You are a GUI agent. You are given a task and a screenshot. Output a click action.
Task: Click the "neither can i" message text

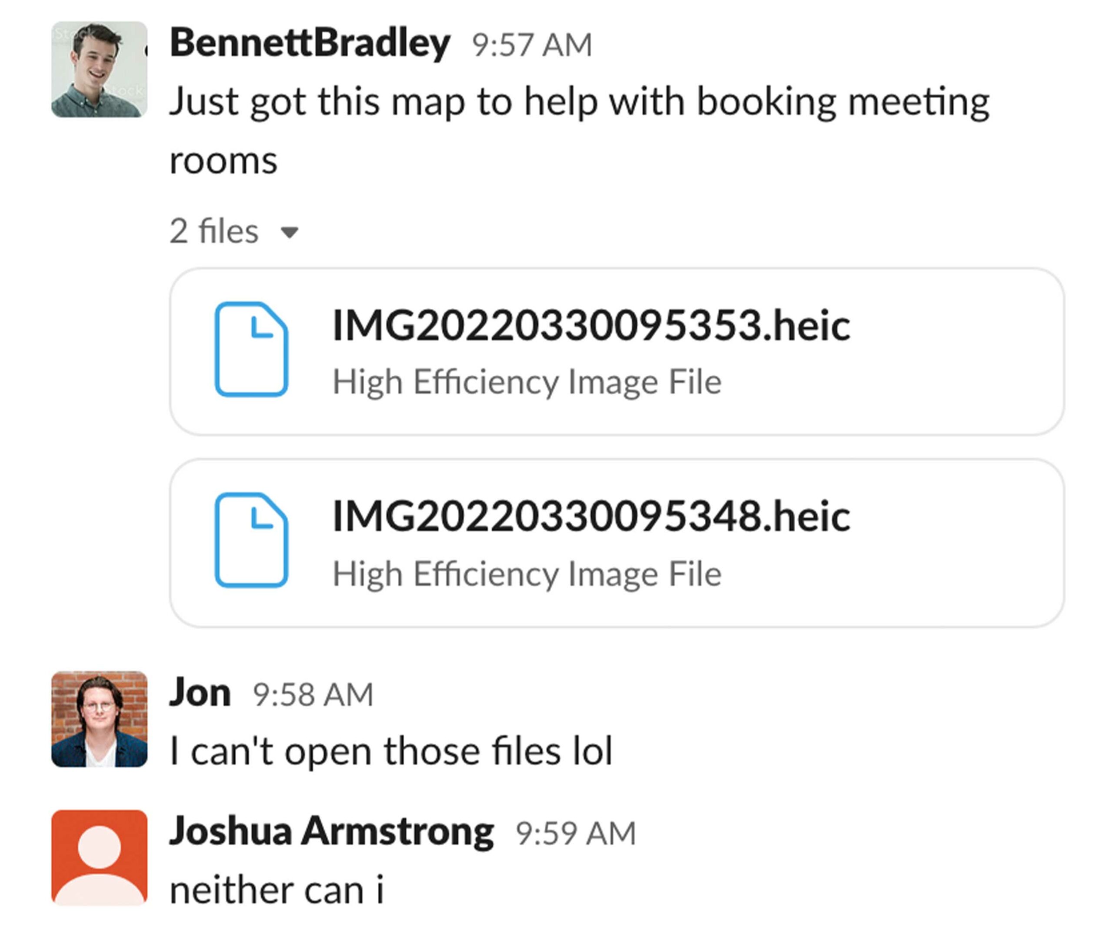[x=276, y=890]
